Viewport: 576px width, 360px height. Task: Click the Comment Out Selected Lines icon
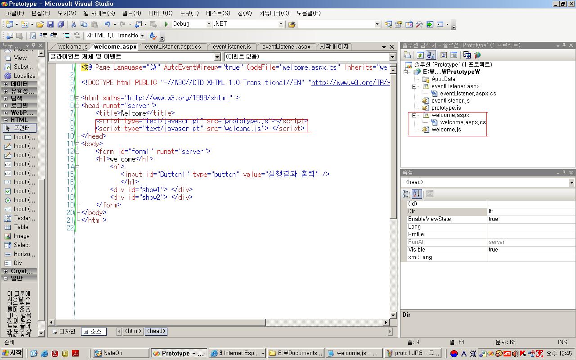(67, 36)
